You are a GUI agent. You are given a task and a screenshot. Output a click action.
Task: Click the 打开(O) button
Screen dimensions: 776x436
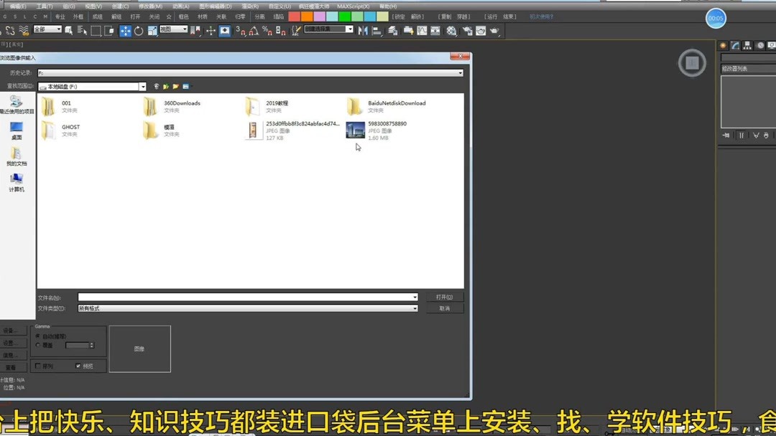click(445, 296)
